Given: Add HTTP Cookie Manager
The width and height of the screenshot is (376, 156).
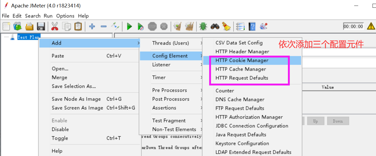Looking at the screenshot, I should click(252, 60).
